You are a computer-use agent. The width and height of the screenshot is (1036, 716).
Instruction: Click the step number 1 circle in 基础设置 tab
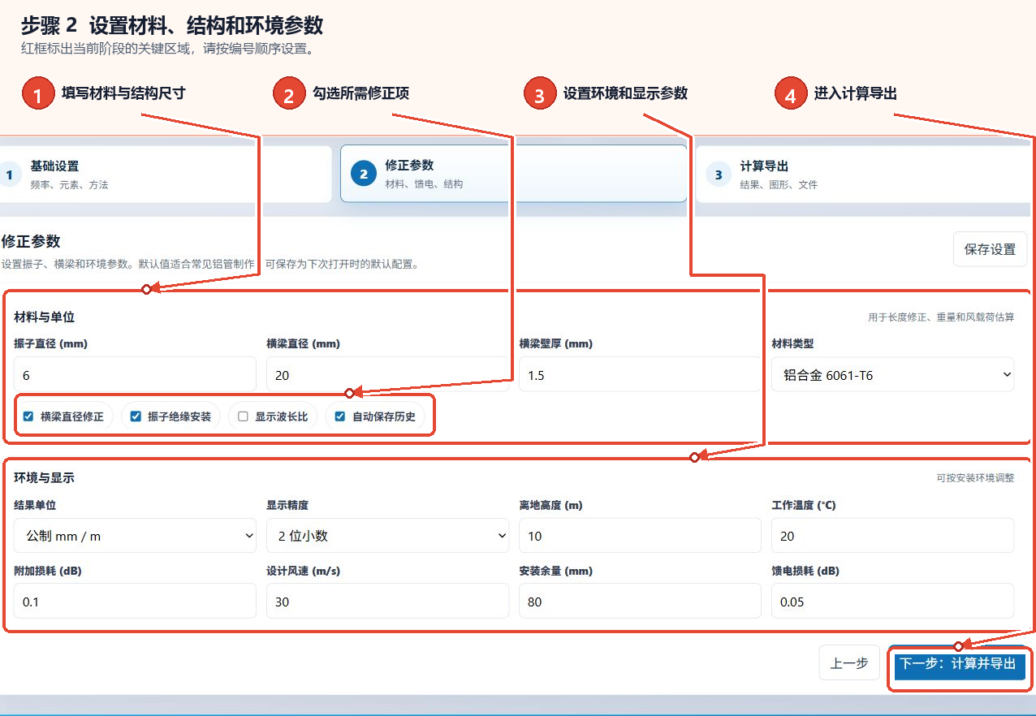point(9,175)
